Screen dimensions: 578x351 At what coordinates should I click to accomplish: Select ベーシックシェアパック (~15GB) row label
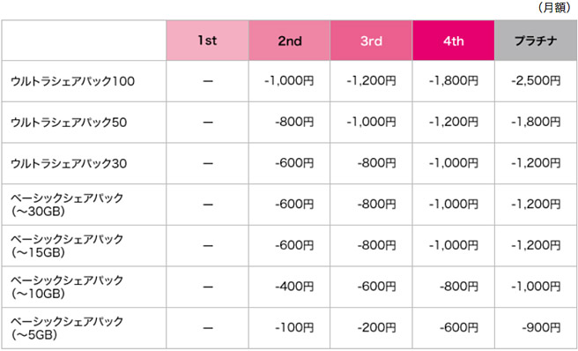point(67,245)
